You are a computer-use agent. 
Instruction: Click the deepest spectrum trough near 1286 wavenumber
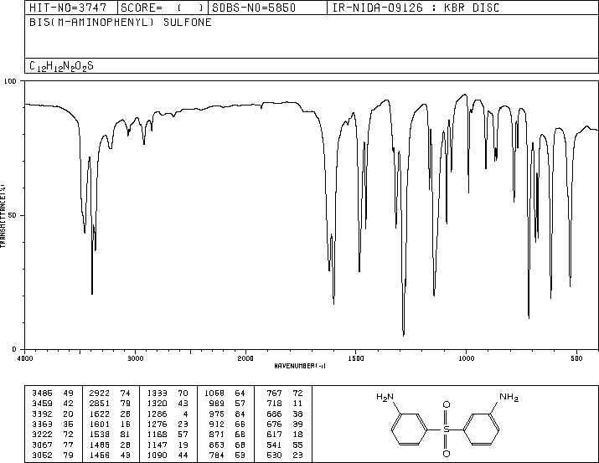point(404,335)
